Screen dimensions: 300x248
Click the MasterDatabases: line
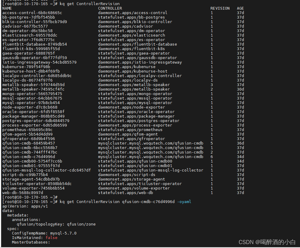[31, 242]
